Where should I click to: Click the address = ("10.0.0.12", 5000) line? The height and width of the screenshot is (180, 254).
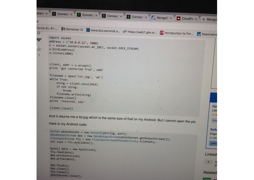tap(73, 42)
